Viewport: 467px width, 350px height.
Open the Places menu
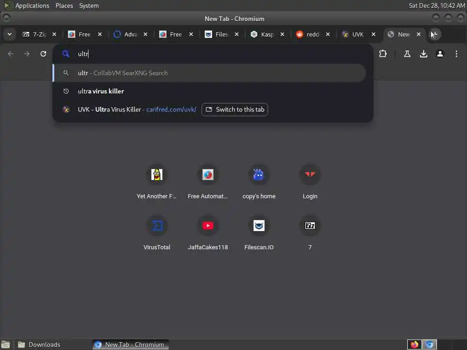tap(64, 5)
